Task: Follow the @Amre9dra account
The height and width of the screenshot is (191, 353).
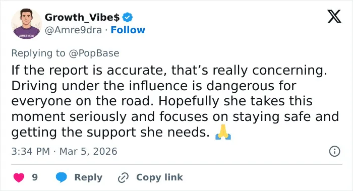Action: [x=128, y=30]
